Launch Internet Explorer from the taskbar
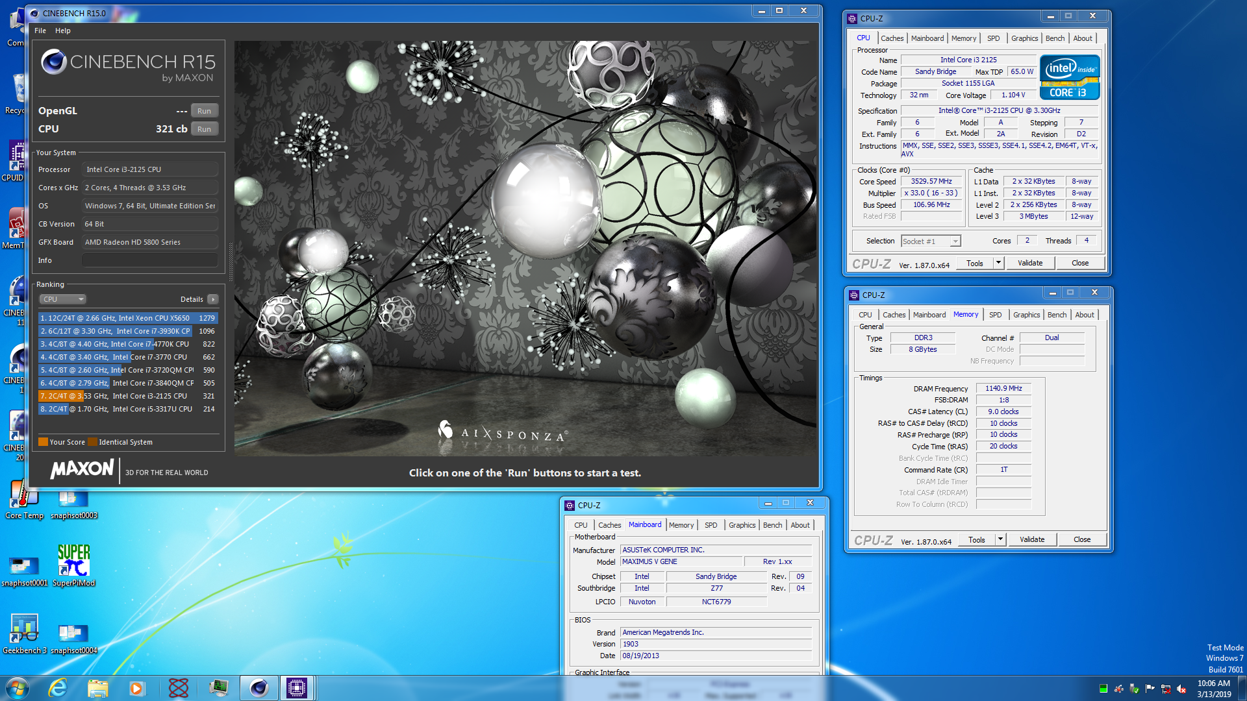This screenshot has height=701, width=1247. pyautogui.click(x=58, y=688)
